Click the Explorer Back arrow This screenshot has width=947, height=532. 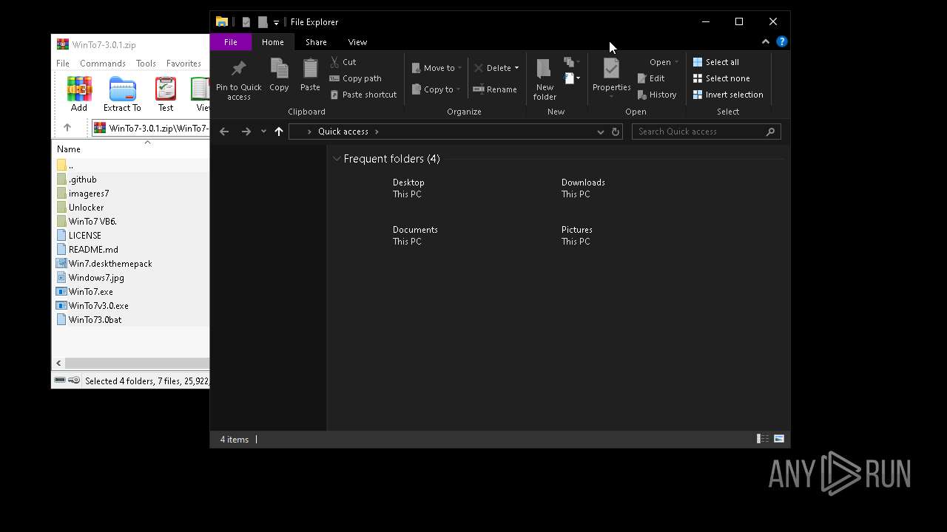(224, 132)
